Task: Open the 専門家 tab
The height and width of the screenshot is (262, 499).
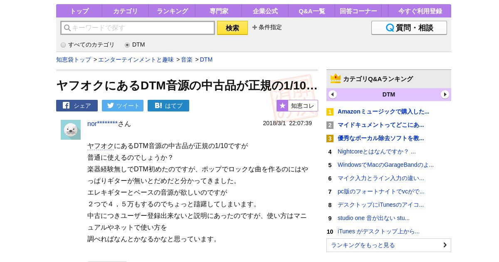Action: [219, 11]
